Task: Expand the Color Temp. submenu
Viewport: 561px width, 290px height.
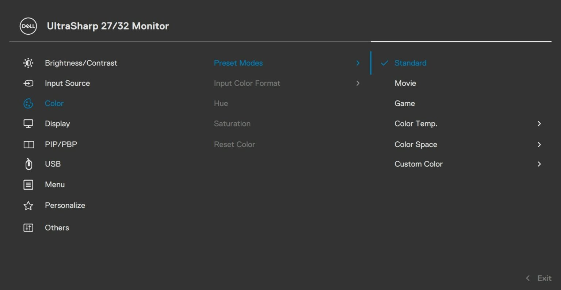Action: pyautogui.click(x=416, y=123)
